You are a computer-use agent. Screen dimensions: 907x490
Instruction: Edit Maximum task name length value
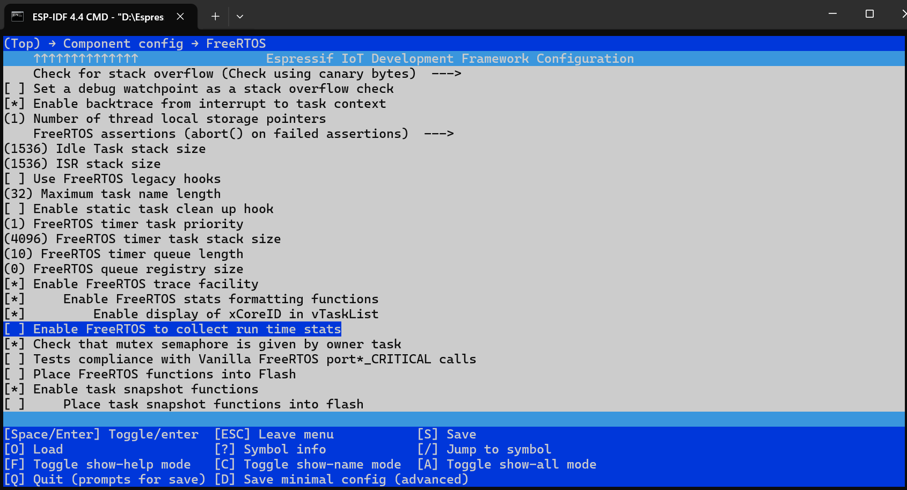click(112, 194)
